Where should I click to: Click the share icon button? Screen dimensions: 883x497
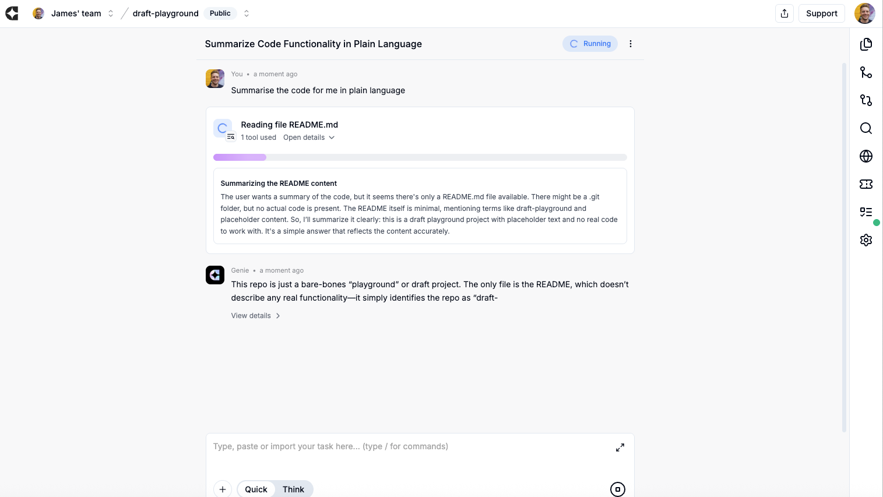[785, 13]
